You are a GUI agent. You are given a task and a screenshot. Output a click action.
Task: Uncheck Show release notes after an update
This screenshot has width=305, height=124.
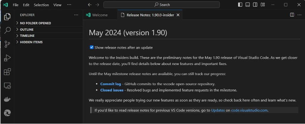click(x=92, y=47)
